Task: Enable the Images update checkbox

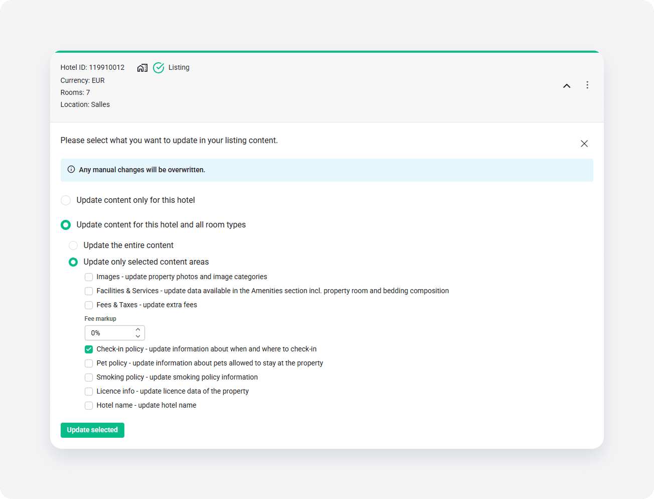Action: pos(89,277)
